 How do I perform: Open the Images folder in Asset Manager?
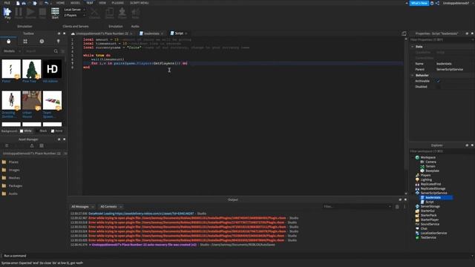(14, 170)
